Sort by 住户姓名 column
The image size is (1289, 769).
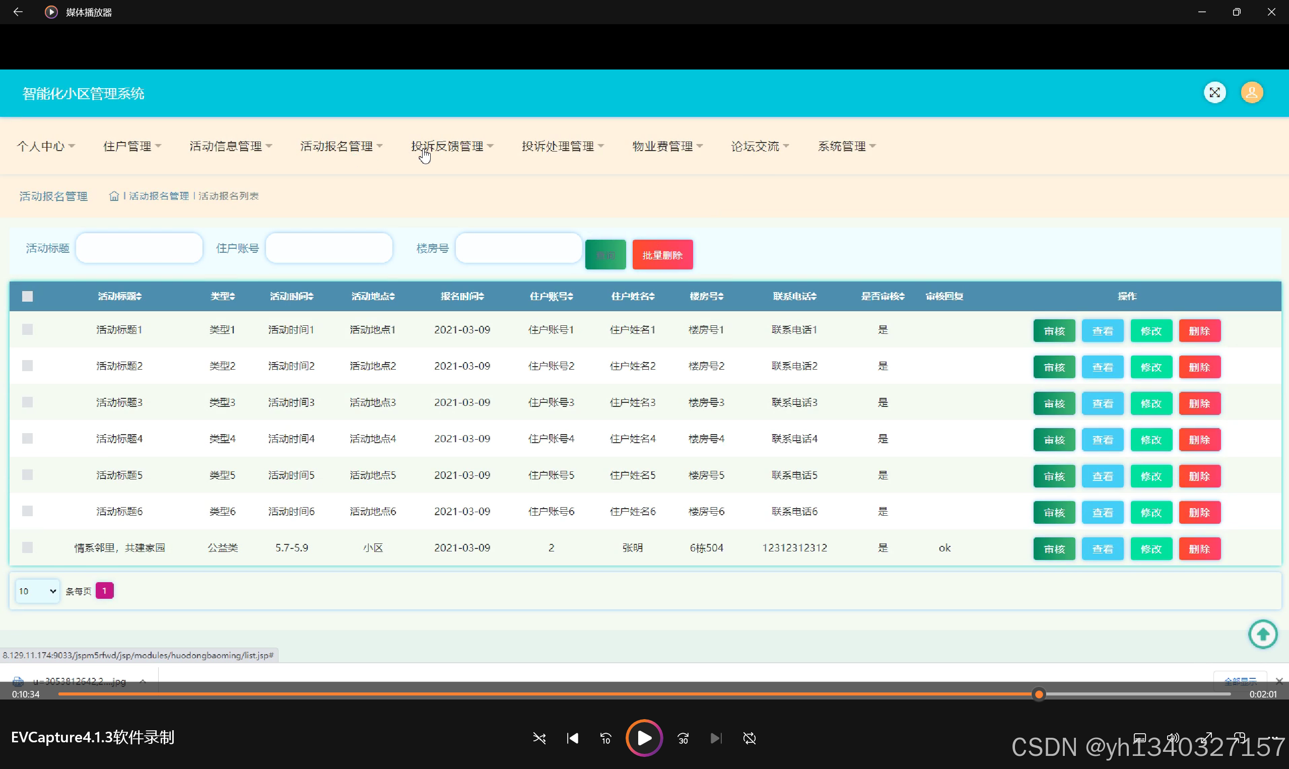(x=633, y=297)
